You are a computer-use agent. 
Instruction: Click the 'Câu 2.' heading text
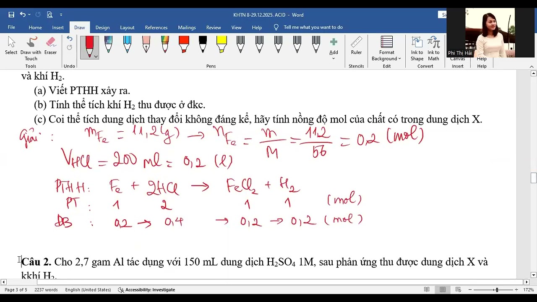36,262
